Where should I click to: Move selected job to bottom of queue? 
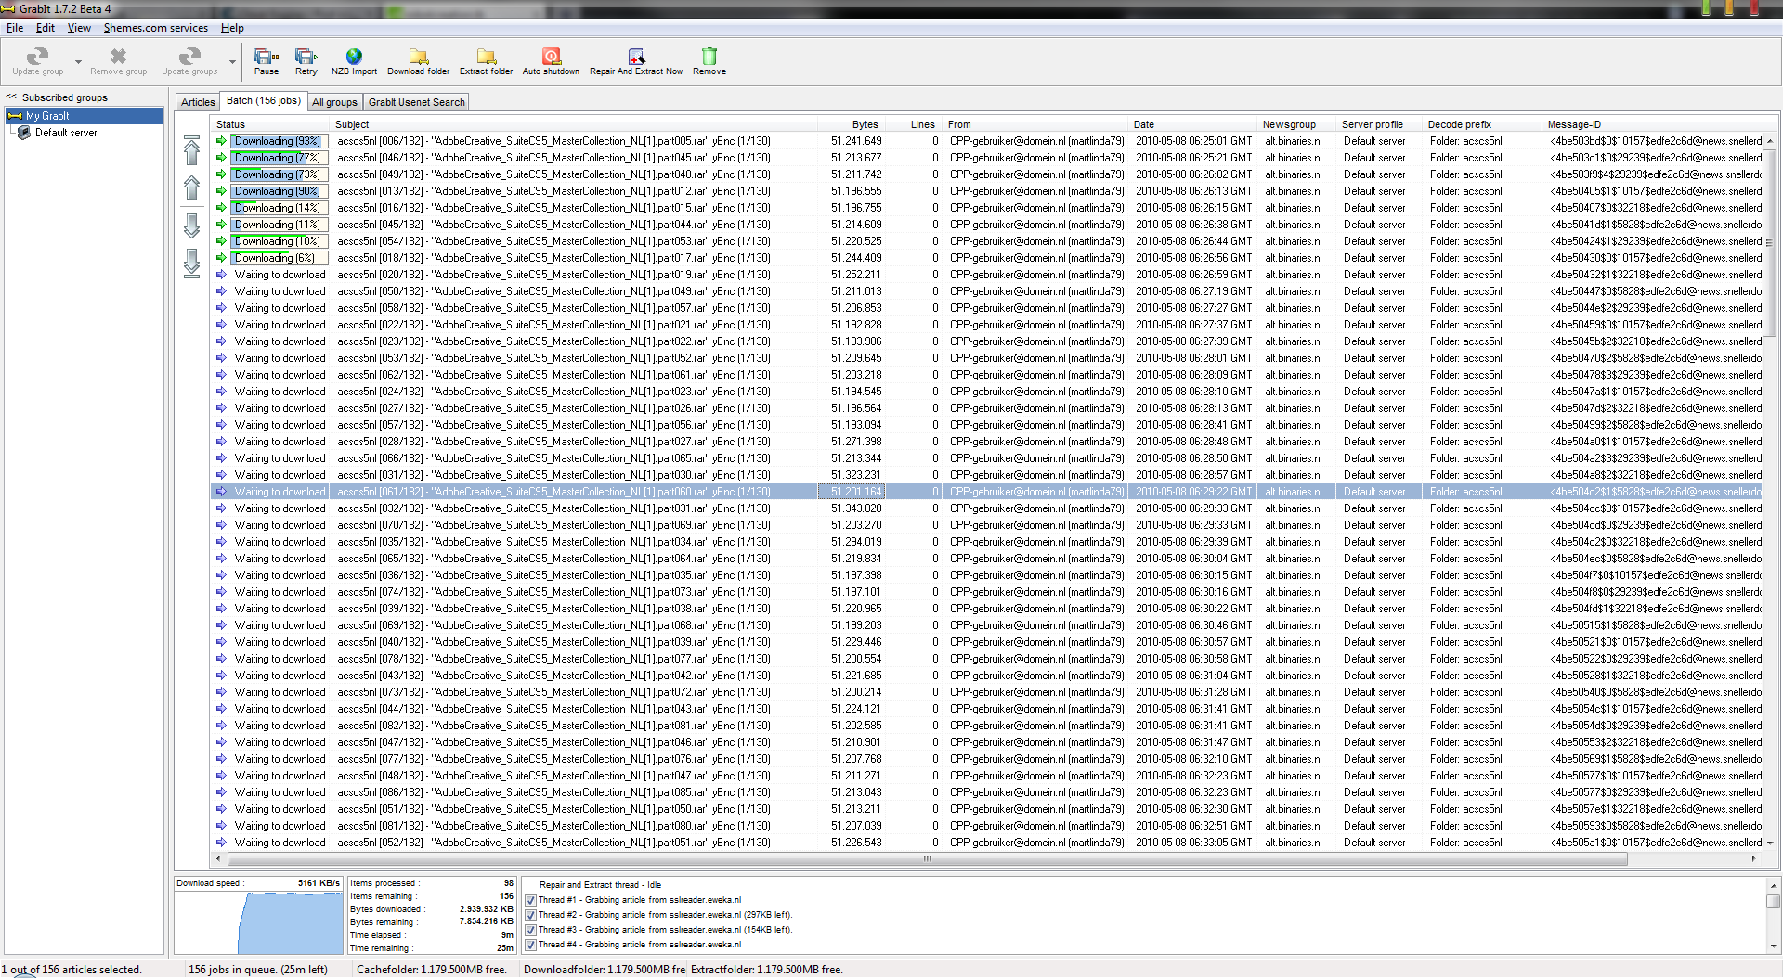(191, 263)
